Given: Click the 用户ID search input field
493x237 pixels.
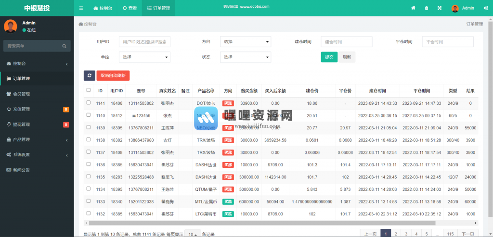Looking at the screenshot, I should [144, 41].
